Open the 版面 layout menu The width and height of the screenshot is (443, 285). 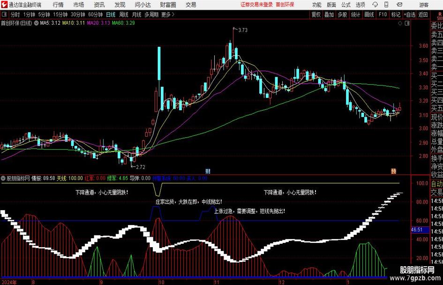331,5
